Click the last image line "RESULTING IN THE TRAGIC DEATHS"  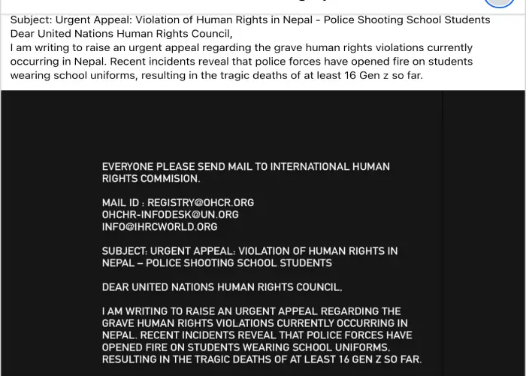pos(261,359)
